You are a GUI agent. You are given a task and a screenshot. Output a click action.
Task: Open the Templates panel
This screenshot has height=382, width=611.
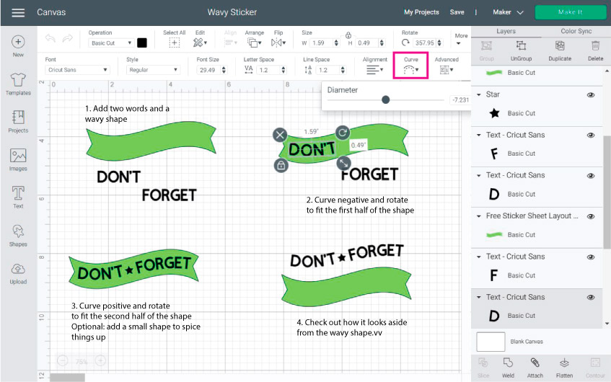point(18,84)
